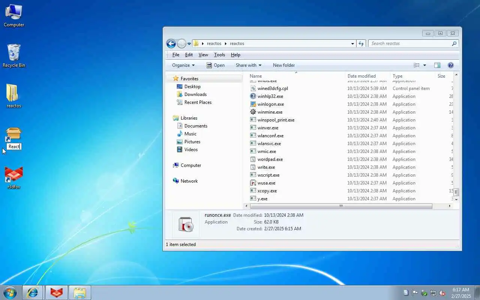Click the vertical scrollbar thumb
The image size is (480, 300).
pos(456,192)
